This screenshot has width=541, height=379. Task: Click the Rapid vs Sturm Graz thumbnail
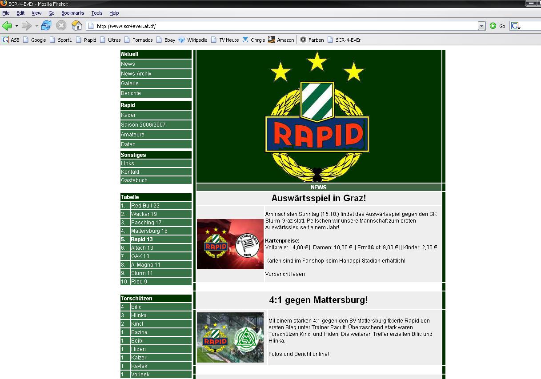click(x=230, y=244)
